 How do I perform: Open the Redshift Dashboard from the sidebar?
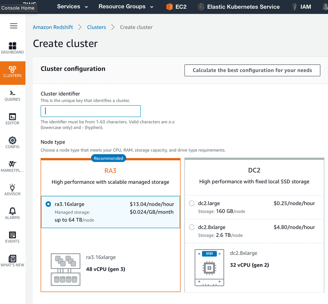[x=12, y=47]
